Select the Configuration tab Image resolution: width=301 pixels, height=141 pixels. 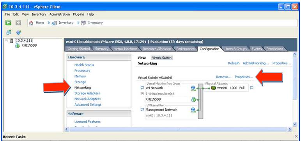click(x=209, y=49)
